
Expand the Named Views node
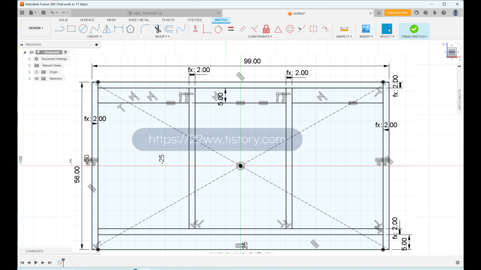pos(30,66)
